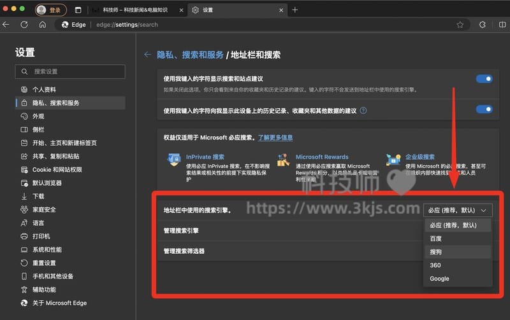
Task: Open 外观 settings section
Action: (70, 116)
